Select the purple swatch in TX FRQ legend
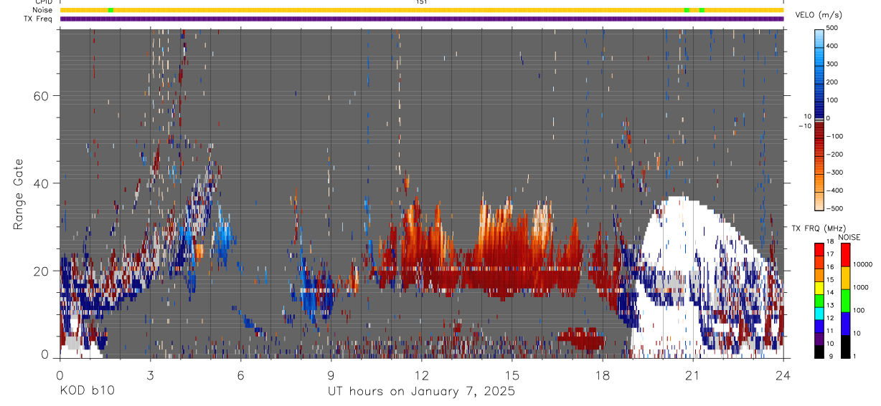The height and width of the screenshot is (406, 881). pos(819,339)
